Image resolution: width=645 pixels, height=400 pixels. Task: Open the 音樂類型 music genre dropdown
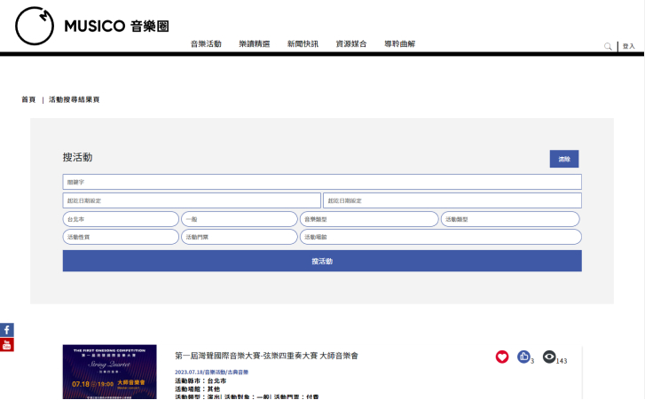click(x=368, y=219)
